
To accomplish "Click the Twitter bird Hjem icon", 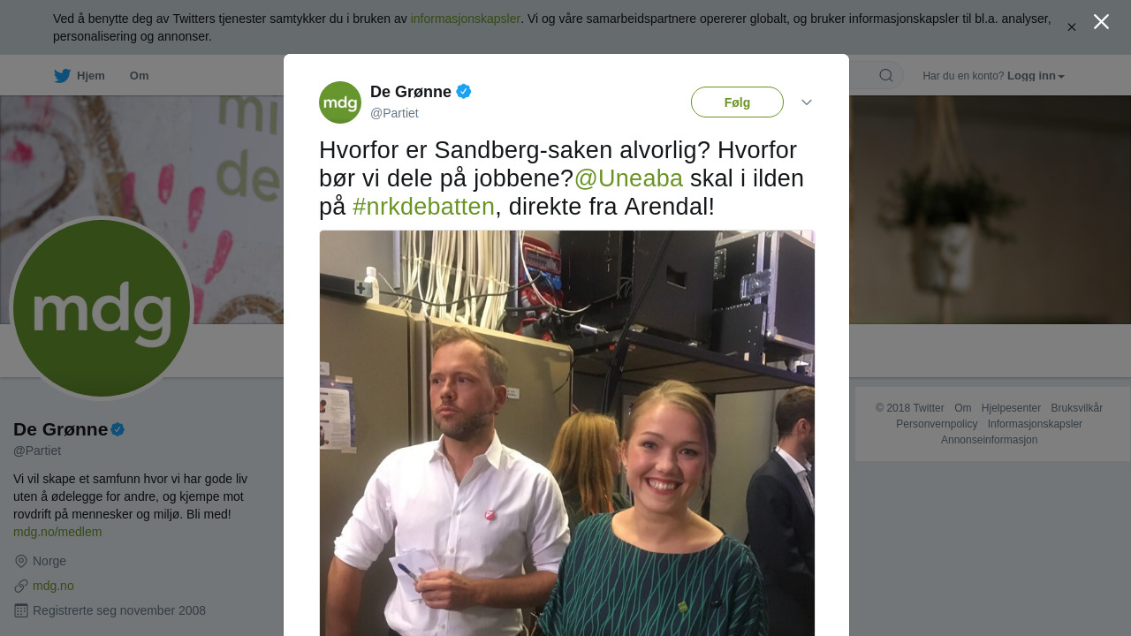I will click(62, 76).
